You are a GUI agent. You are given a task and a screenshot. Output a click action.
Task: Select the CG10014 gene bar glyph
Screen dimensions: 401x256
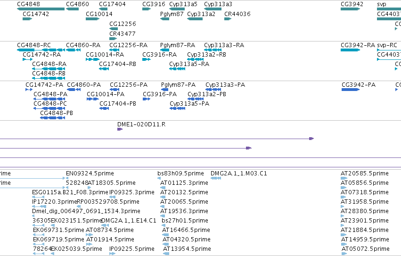click(x=92, y=19)
